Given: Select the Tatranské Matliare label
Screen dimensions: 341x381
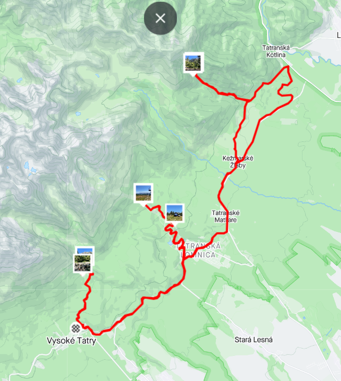Looking at the screenshot, I should (225, 217).
